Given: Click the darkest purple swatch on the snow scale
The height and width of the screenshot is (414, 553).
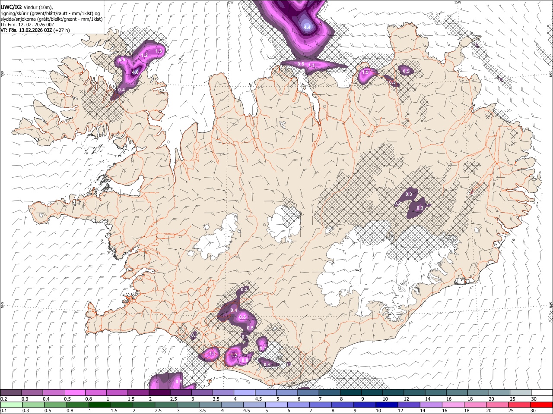Looking at the screenshot, I should pyautogui.click(x=159, y=393).
